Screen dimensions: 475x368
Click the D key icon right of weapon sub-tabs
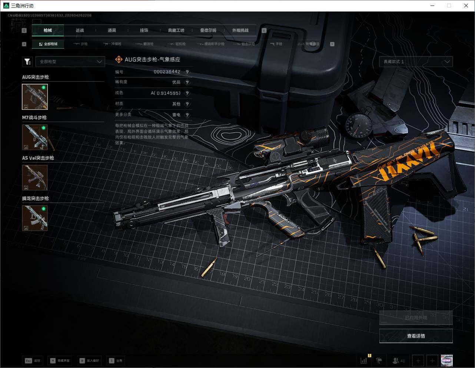click(332, 44)
